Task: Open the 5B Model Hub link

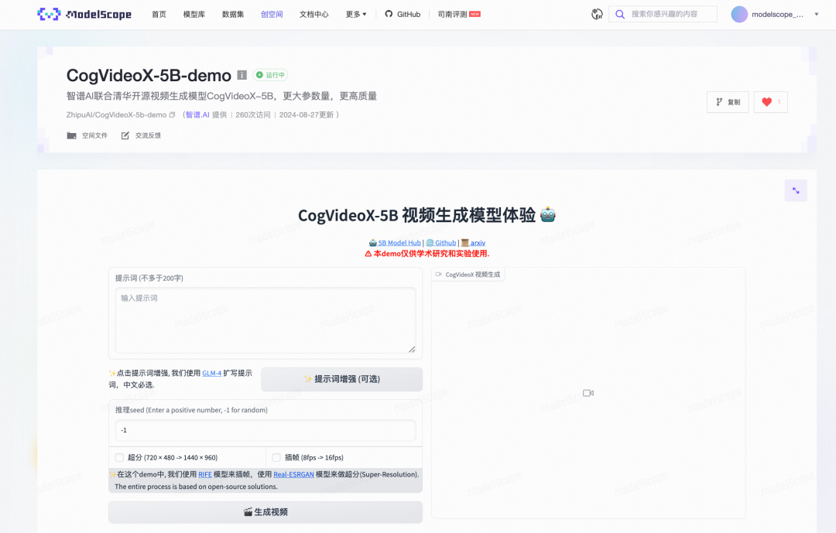Action: [399, 243]
